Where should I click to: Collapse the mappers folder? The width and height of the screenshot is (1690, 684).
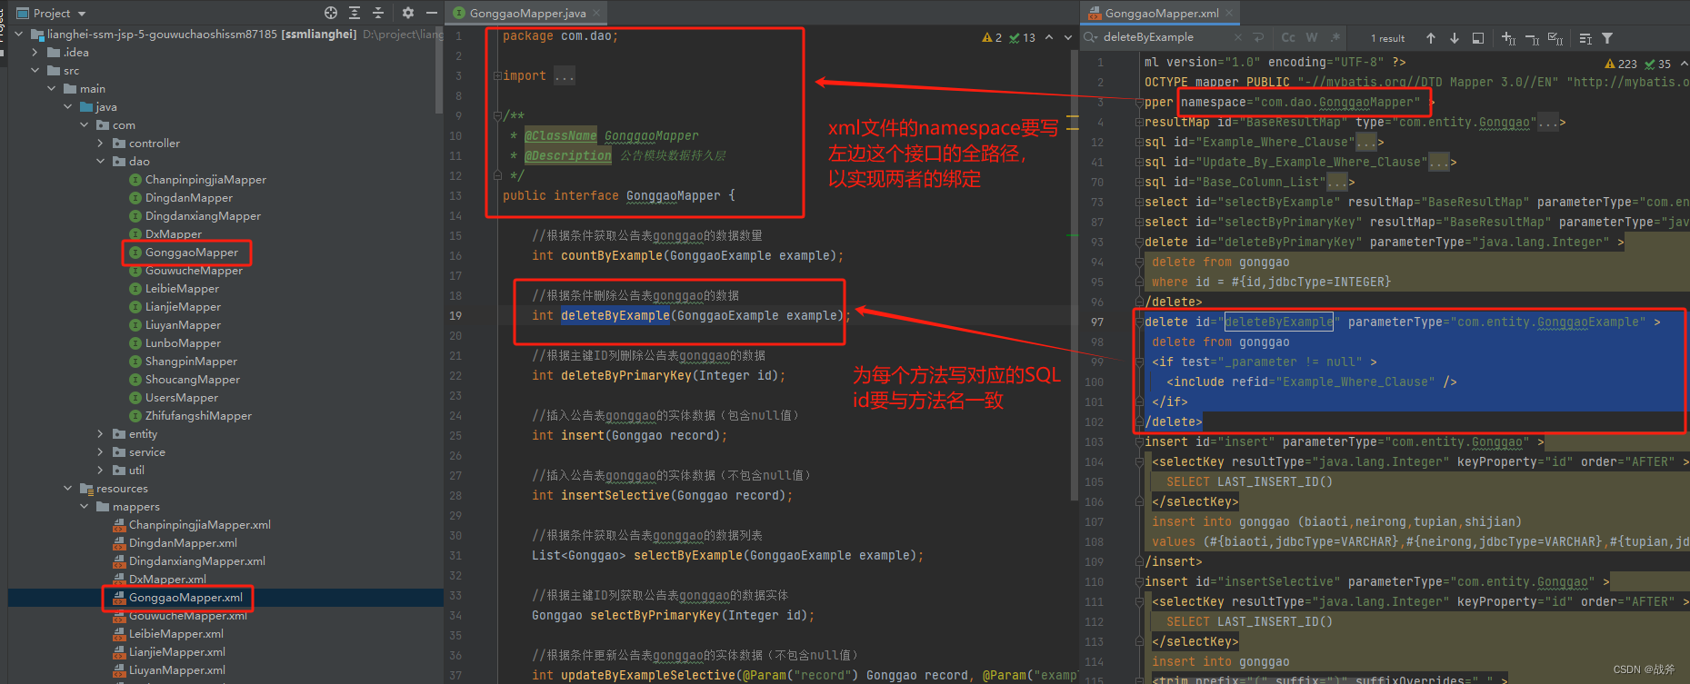tap(85, 507)
